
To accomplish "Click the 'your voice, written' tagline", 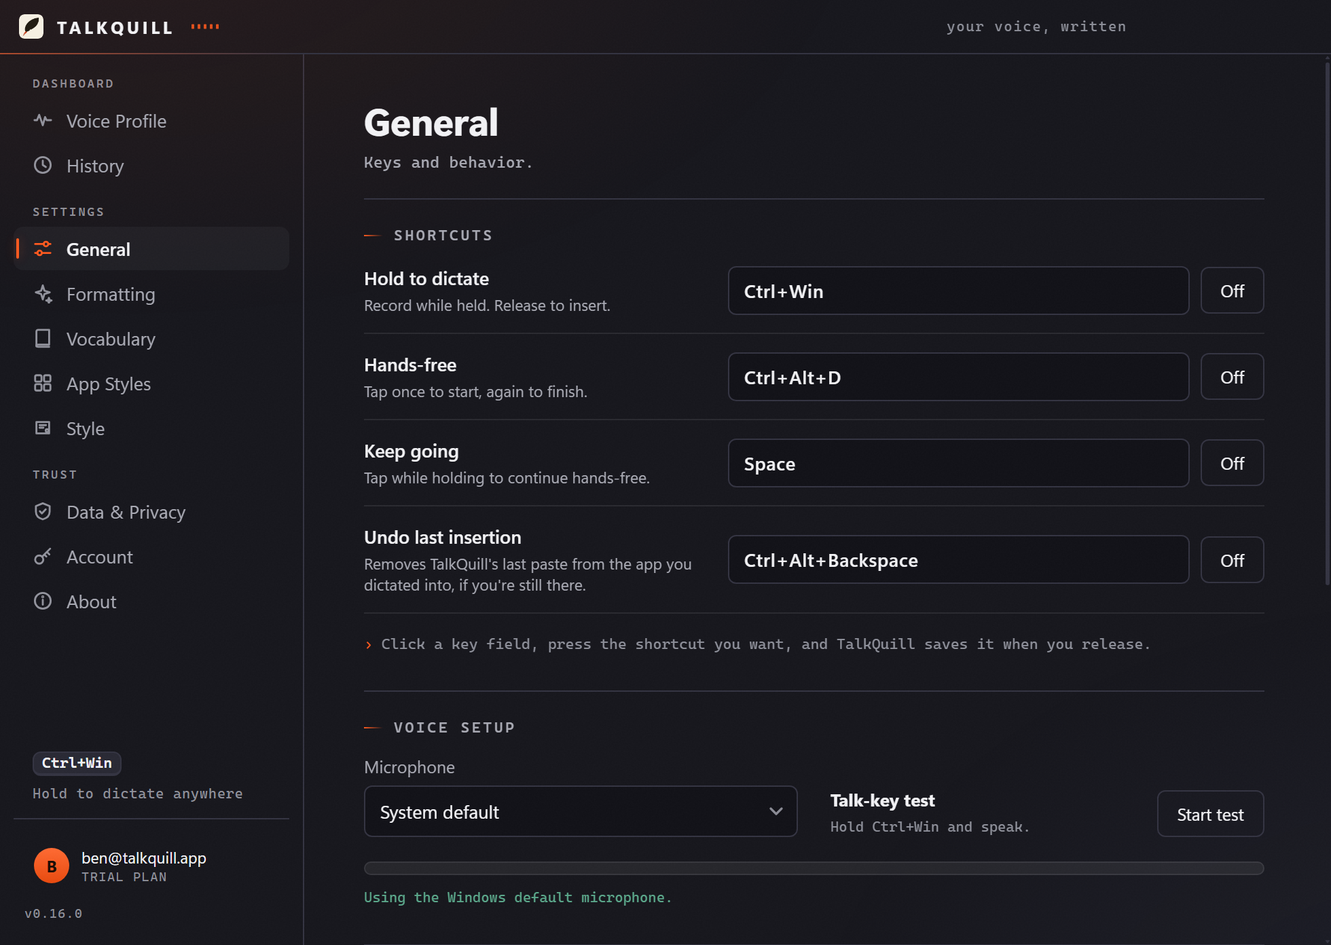I will tap(1036, 26).
